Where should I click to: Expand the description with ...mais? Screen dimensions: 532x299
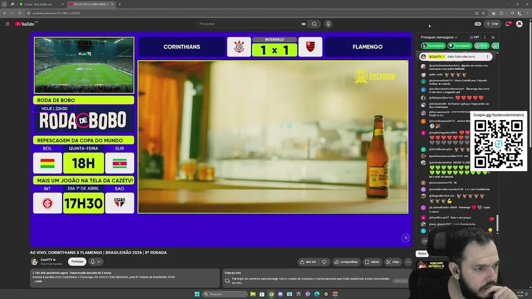[37, 281]
